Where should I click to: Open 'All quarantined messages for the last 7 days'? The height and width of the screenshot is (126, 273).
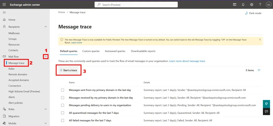(94, 113)
